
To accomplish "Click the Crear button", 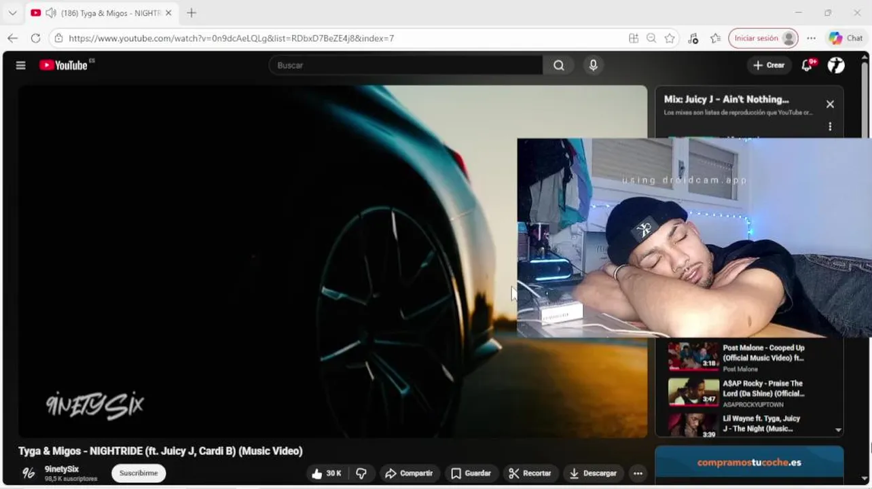I will coord(769,65).
